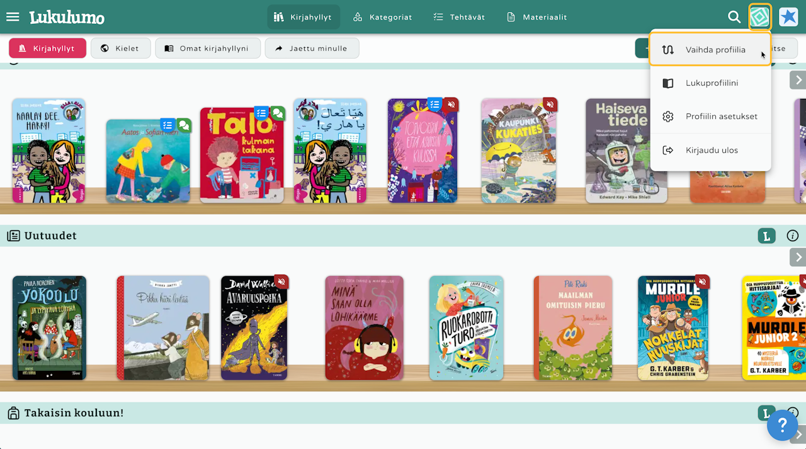
Task: Click the green L badge in Uutuudet row
Action: tap(766, 236)
